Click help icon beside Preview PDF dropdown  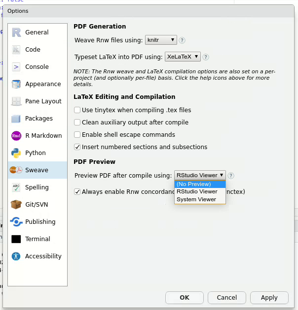click(x=231, y=176)
